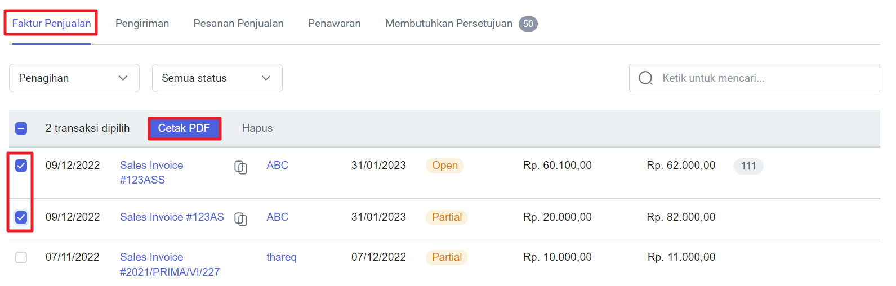This screenshot has height=286, width=896.
Task: Open the Pesanan Penjualan tab
Action: [239, 24]
